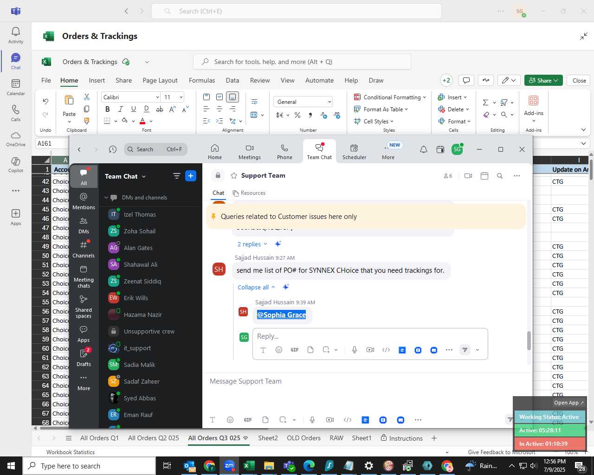Click Zoom notifications bell icon
594x475 pixels.
(424, 149)
